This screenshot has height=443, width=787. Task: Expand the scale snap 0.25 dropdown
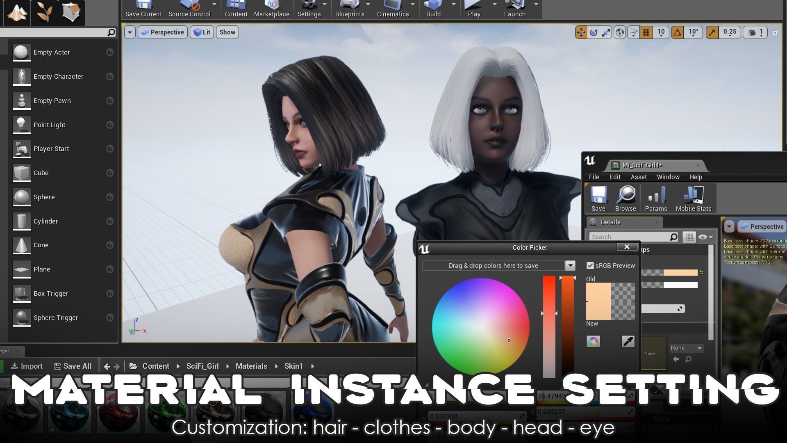[730, 32]
